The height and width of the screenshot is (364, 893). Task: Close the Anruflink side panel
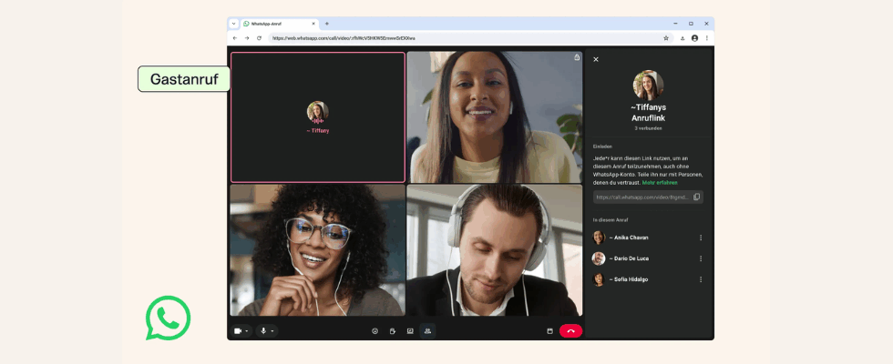596,59
